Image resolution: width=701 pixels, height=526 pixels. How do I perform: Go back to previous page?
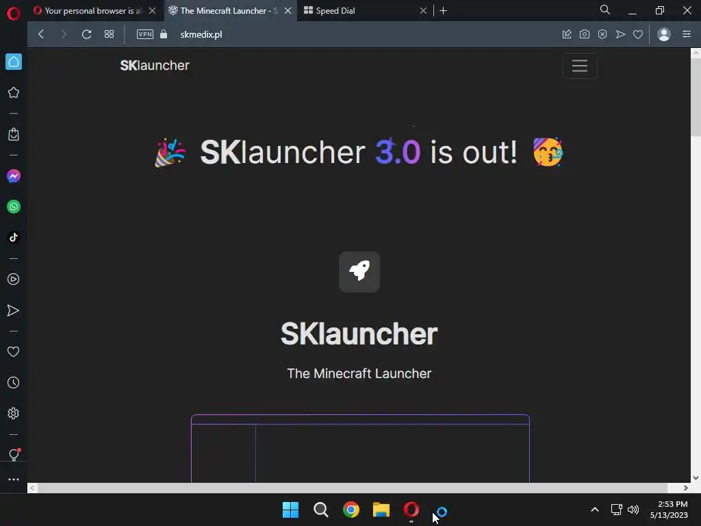41,34
